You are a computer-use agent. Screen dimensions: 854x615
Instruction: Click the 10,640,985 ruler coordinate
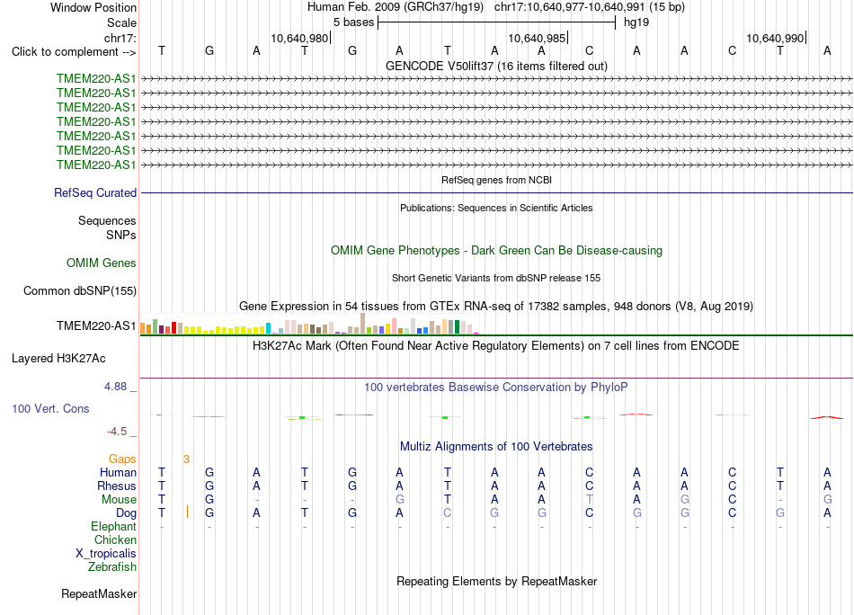pos(537,38)
